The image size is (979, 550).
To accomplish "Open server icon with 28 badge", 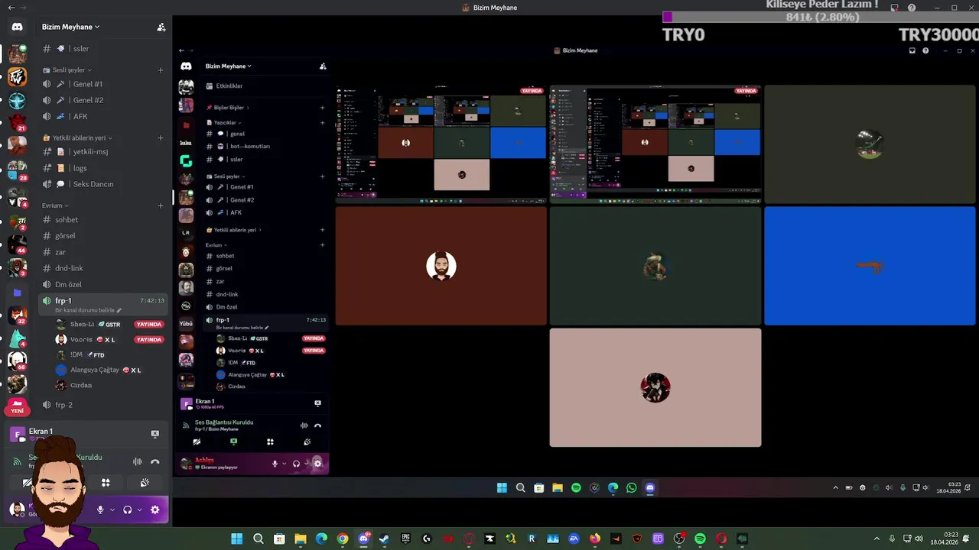I will click(x=17, y=171).
